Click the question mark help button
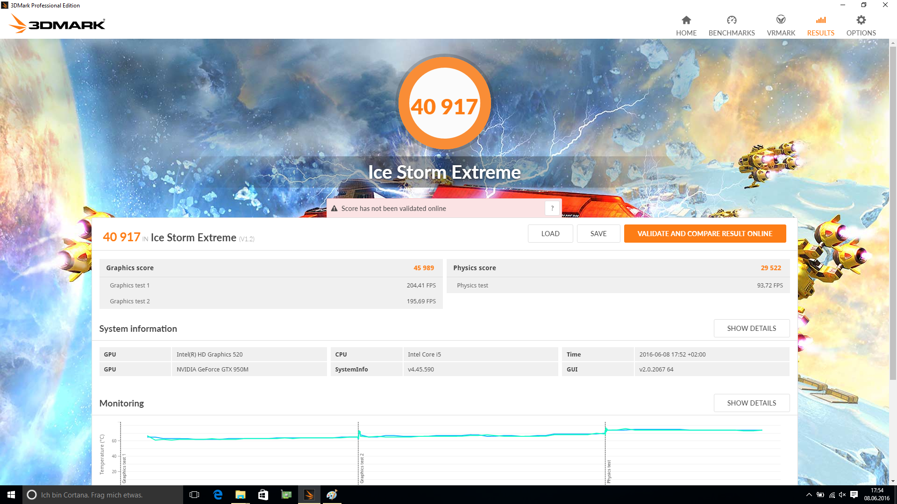This screenshot has height=504, width=897. [x=552, y=209]
